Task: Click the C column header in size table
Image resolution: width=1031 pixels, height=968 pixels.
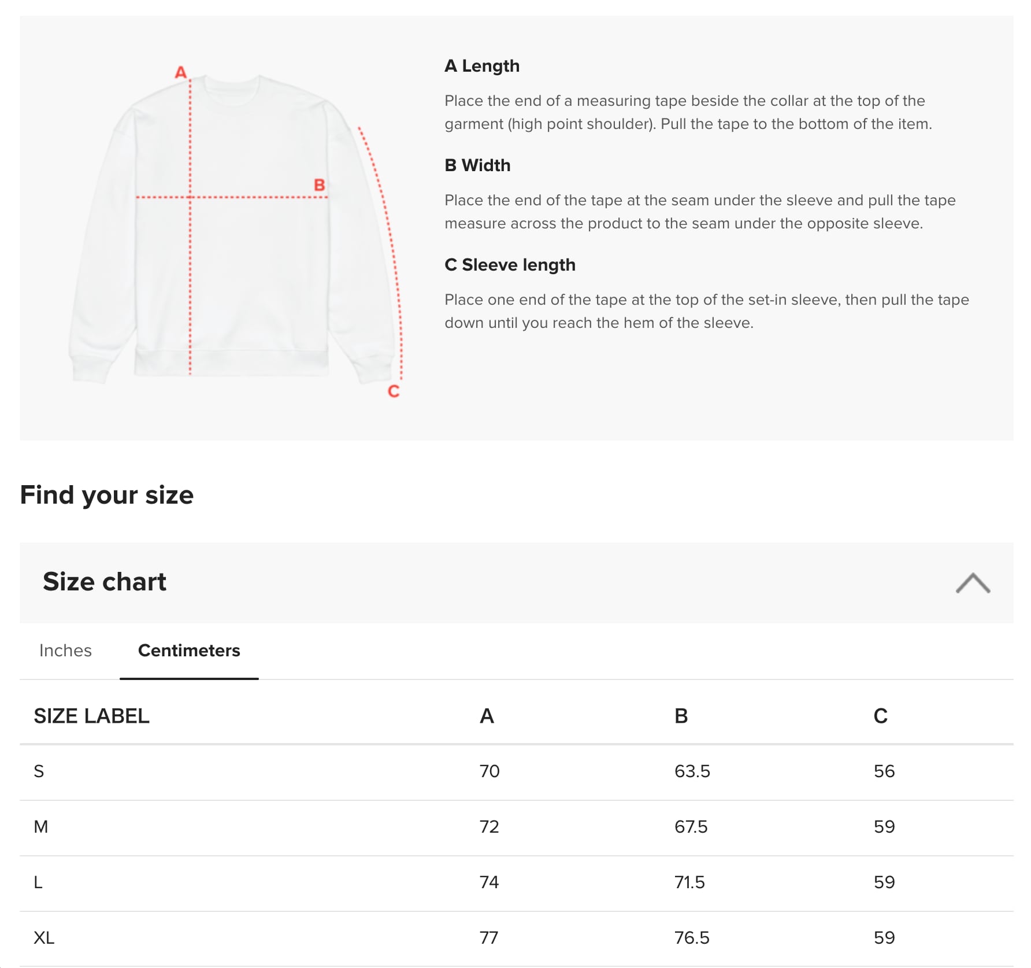Action: [x=880, y=716]
